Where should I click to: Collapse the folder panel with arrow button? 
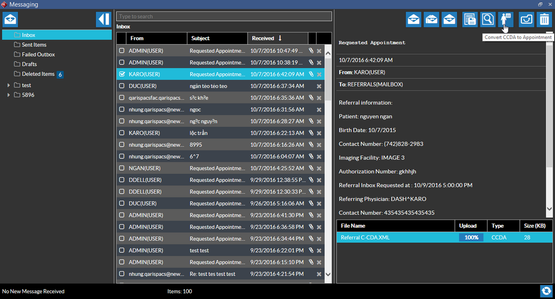(103, 19)
